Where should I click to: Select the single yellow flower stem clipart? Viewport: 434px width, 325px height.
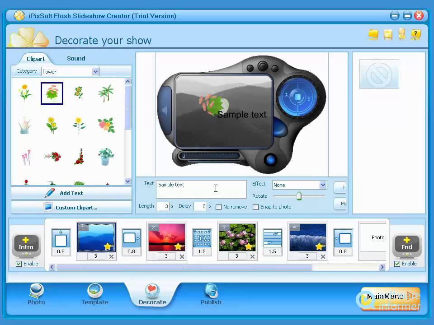[79, 125]
